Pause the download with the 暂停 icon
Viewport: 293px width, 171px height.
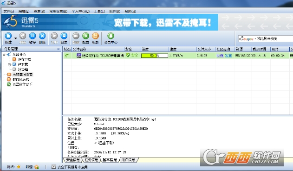click(33, 36)
